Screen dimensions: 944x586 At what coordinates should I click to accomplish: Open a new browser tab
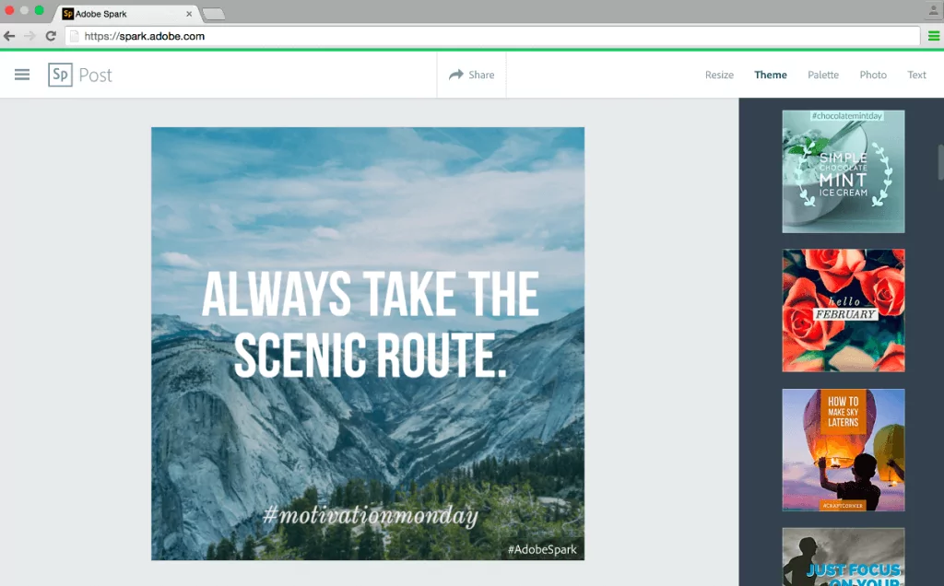214,14
